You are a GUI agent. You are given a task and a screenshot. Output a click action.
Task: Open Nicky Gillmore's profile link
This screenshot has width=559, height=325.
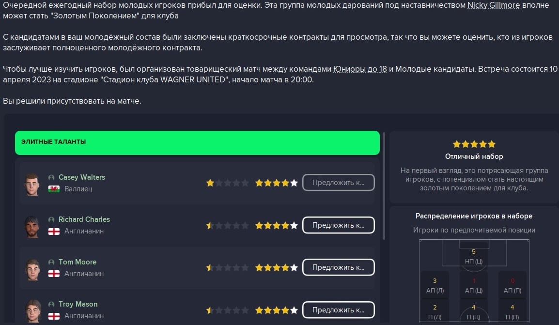coord(494,5)
